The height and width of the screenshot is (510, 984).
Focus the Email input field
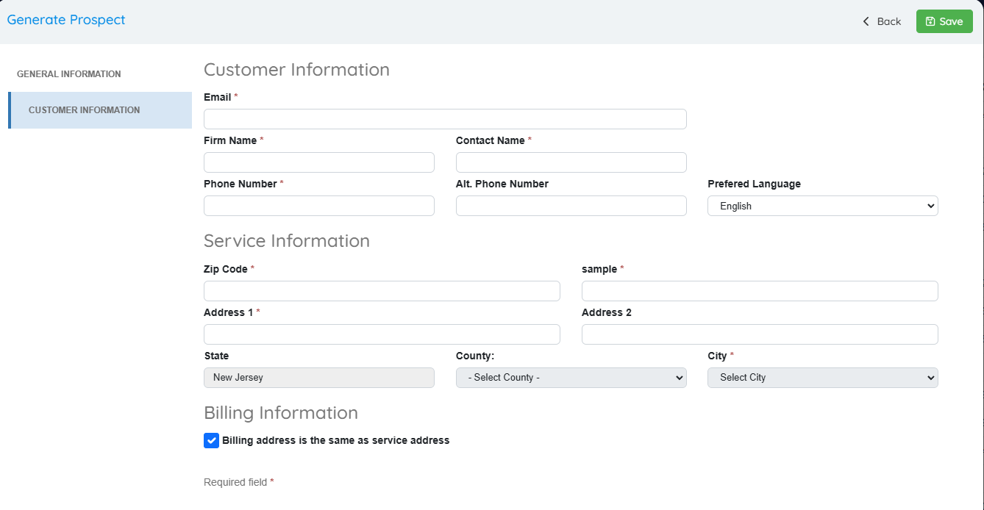[445, 119]
